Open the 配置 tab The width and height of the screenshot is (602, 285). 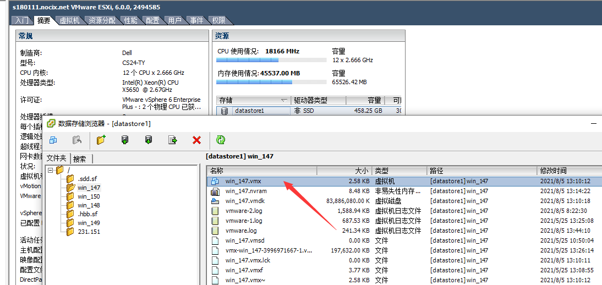click(152, 21)
